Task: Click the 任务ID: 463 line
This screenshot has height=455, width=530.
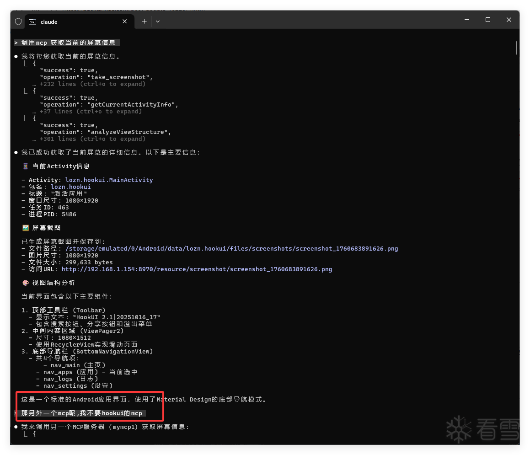Action: [x=45, y=207]
